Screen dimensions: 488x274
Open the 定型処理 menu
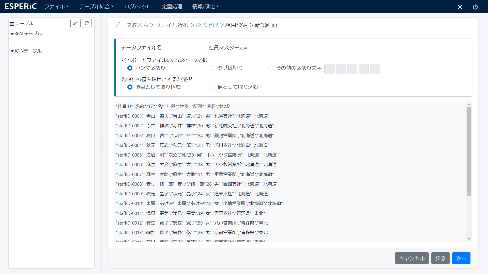tap(172, 6)
